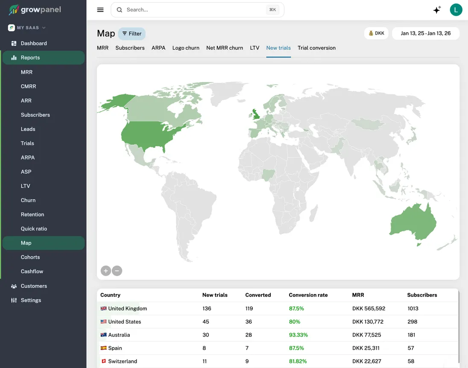Expand the MY SAAS workspace dropdown
Viewport: 468px width, 368px height.
click(26, 27)
